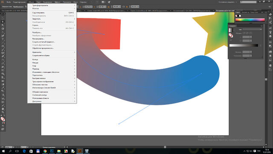Select the Rotate tool

(x=3, y=60)
